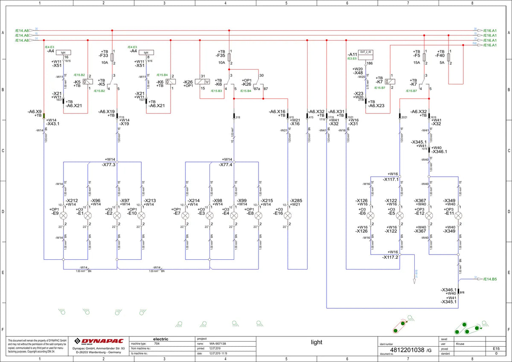This screenshot has width=512, height=362.
Task: Pick the -E5 lamp symbol
Action: [x=400, y=216]
